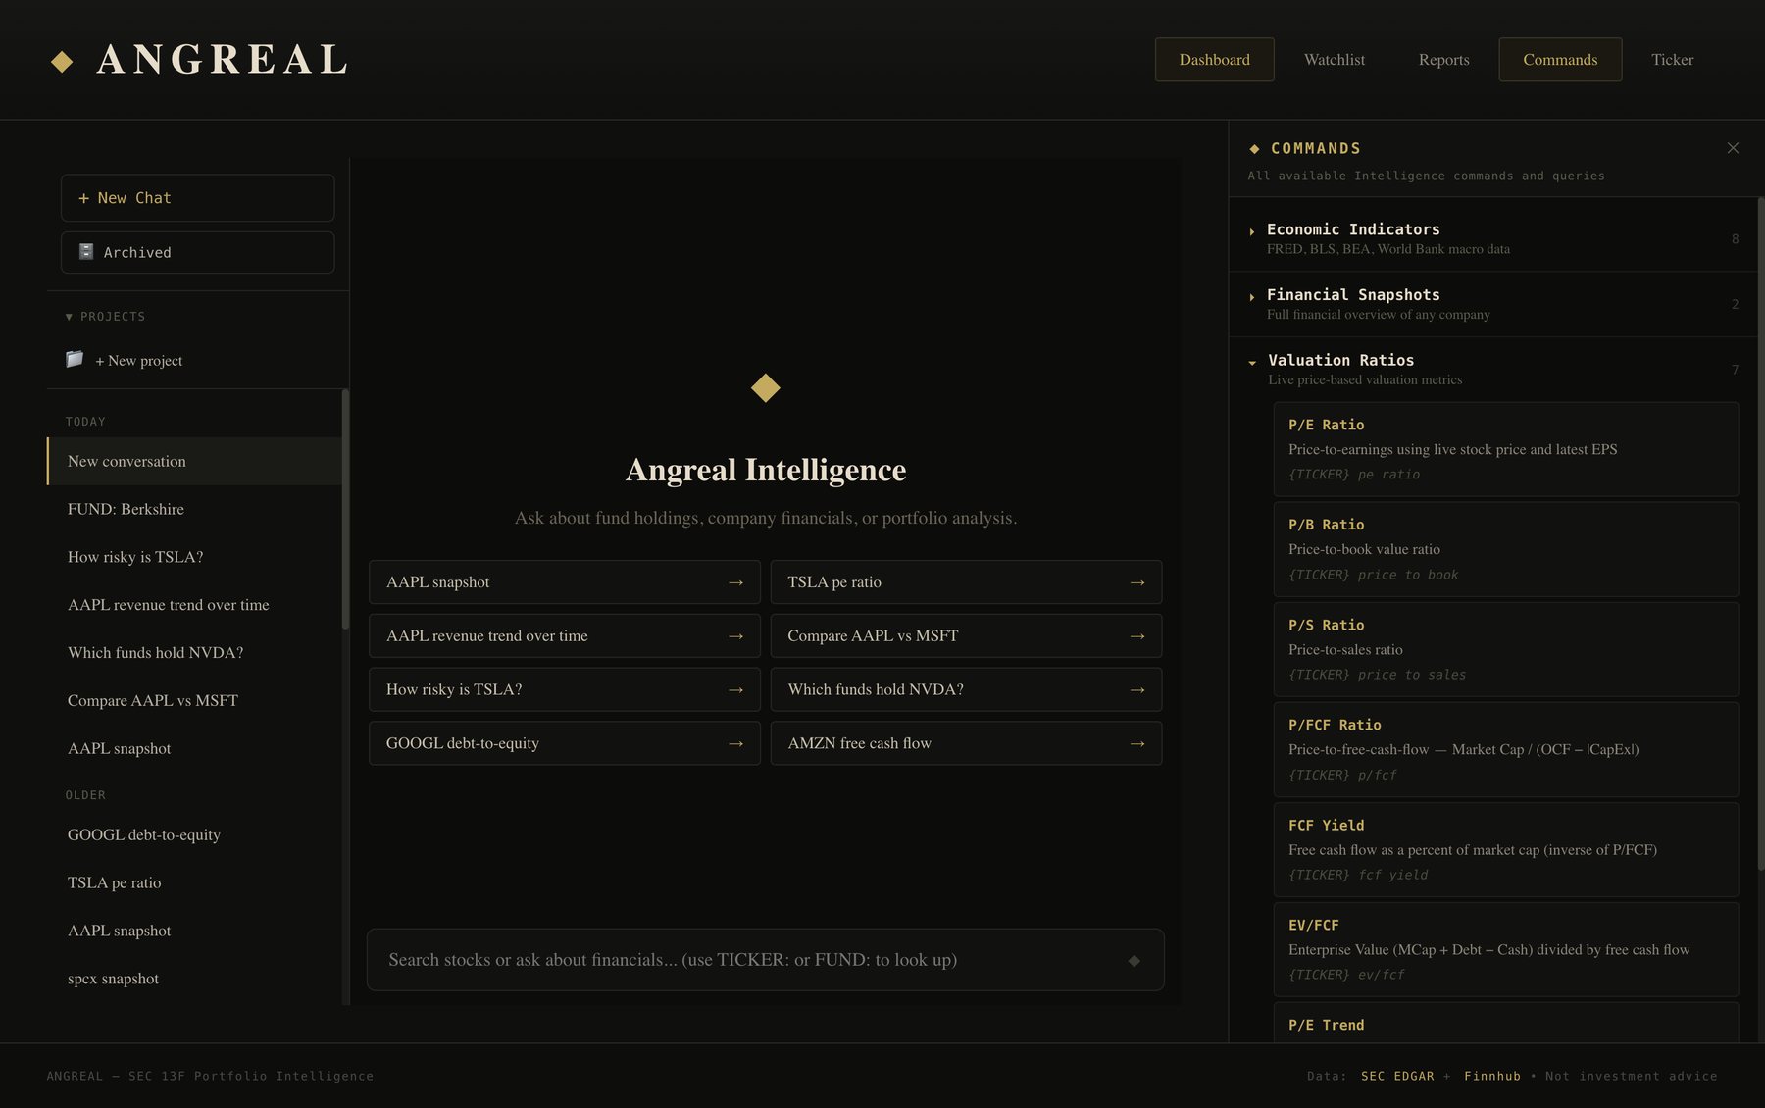Open the Reports tab

(1443, 60)
